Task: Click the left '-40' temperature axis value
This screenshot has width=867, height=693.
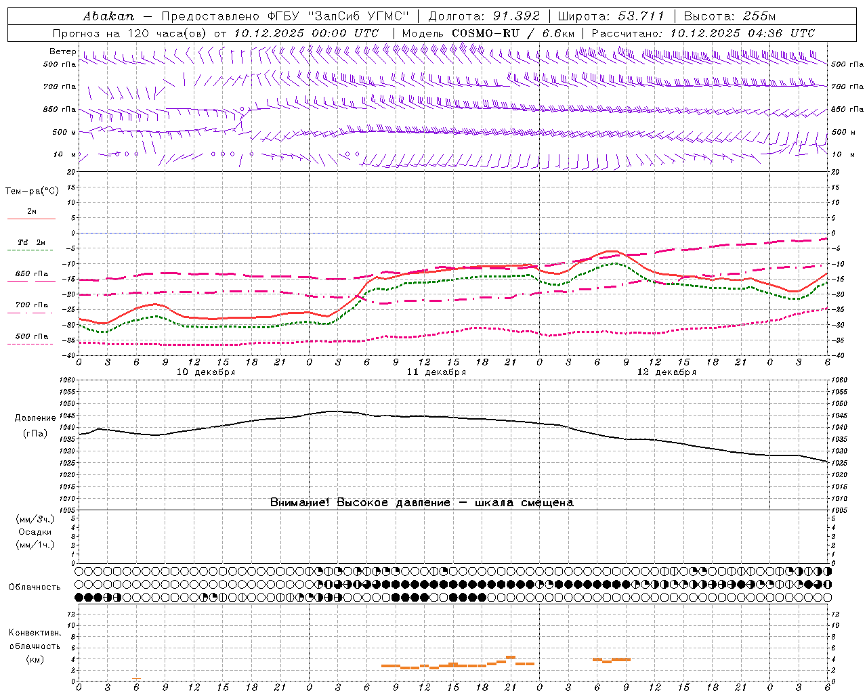Action: pyautogui.click(x=69, y=355)
